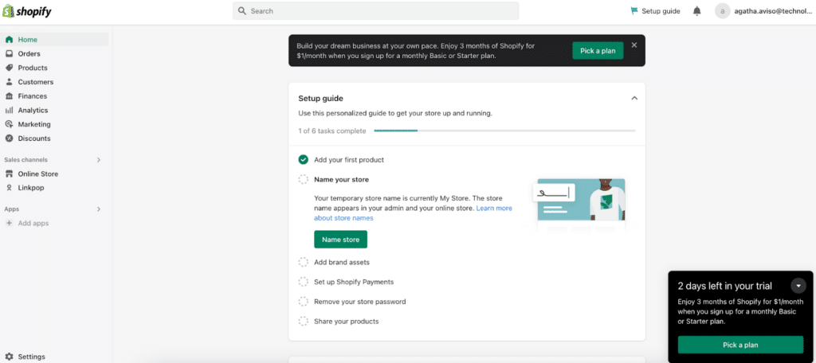Dismiss the promo banner with X
This screenshot has width=816, height=363.
634,45
